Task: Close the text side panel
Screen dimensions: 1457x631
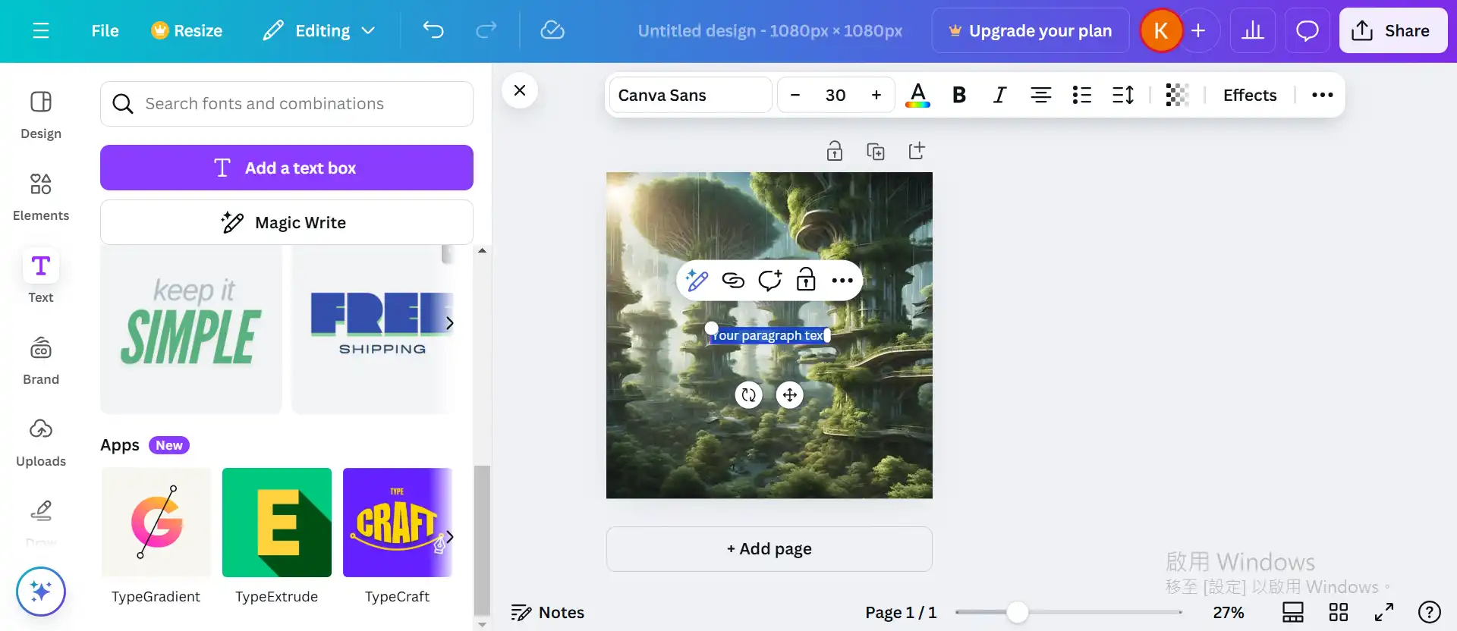Action: [x=520, y=90]
